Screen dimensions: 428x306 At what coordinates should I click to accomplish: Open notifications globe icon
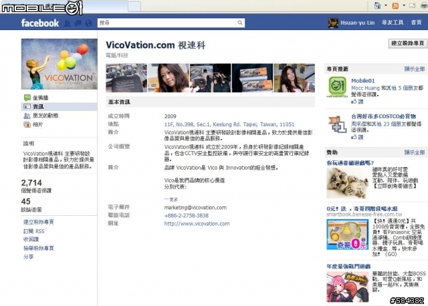88,23
